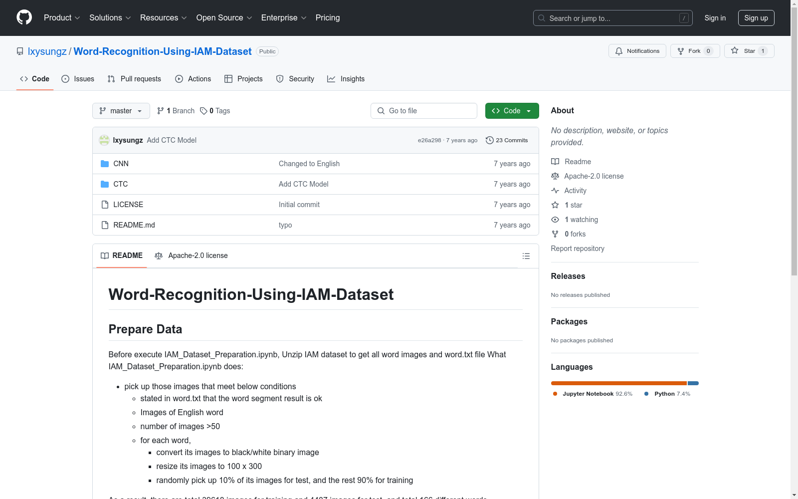
Task: Click the scale icon in README license tab
Action: 159,255
